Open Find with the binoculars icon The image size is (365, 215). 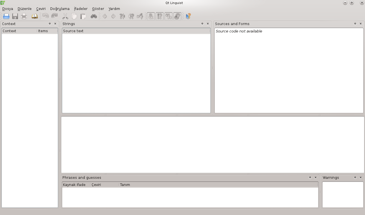click(94, 16)
